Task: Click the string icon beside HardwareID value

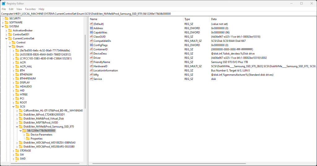Action: pos(91,66)
